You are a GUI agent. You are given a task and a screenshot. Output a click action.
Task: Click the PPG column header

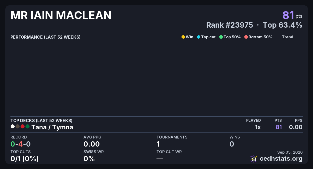[299, 120]
